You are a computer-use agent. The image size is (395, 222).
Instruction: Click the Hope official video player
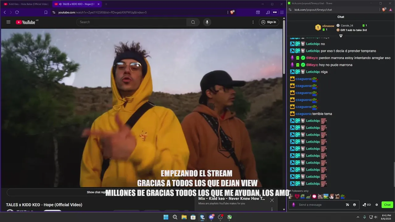point(142,108)
